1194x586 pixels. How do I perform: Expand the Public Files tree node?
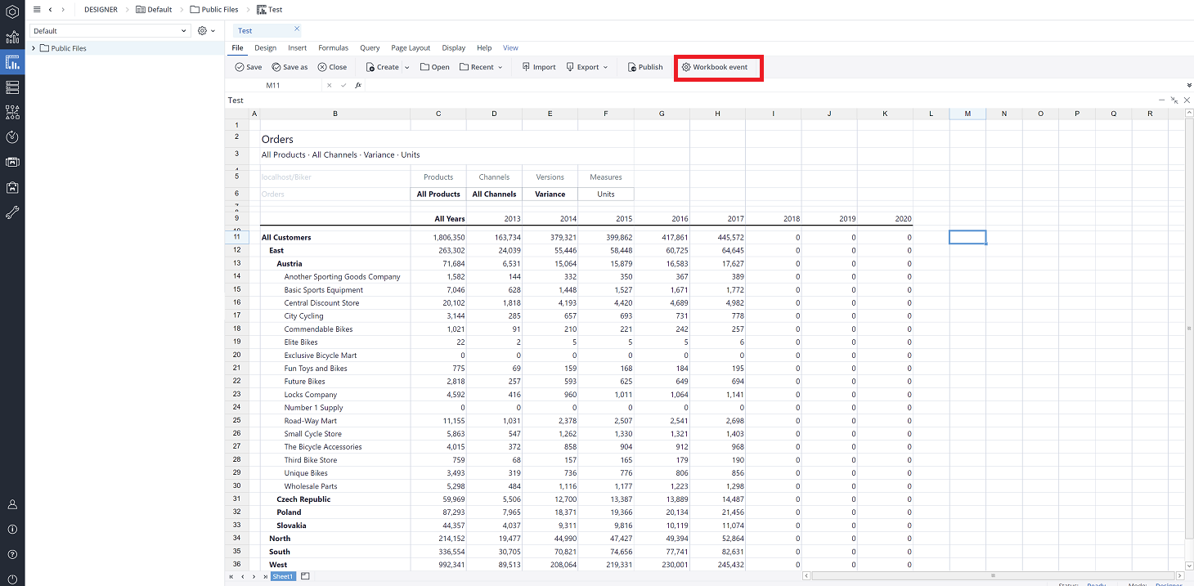coord(34,48)
